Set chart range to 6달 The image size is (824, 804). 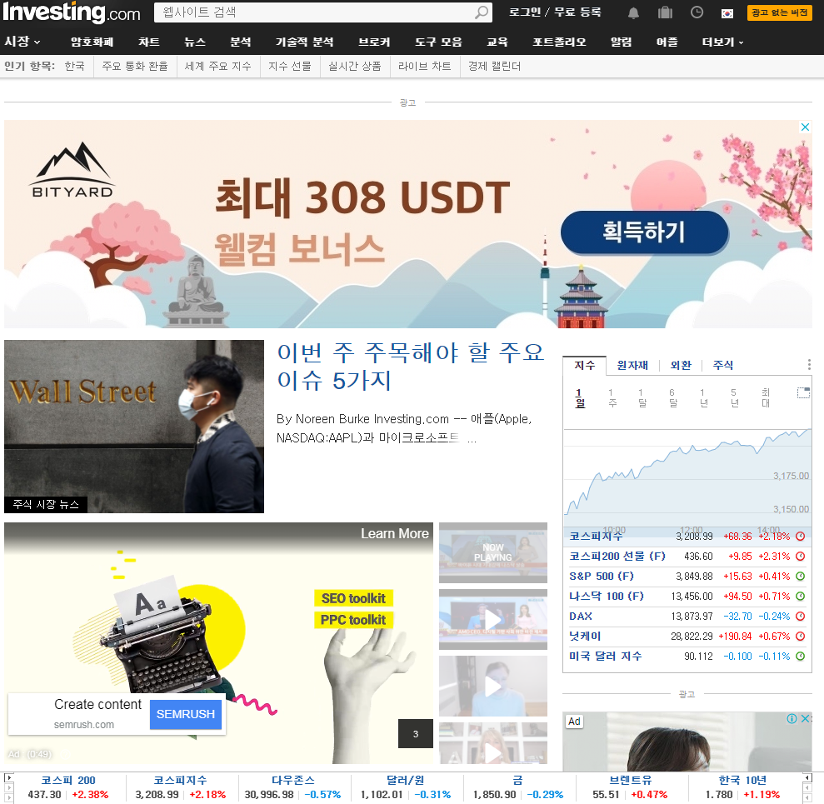673,398
